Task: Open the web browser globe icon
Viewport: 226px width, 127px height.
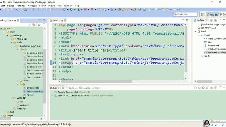Action: (x=139, y=10)
